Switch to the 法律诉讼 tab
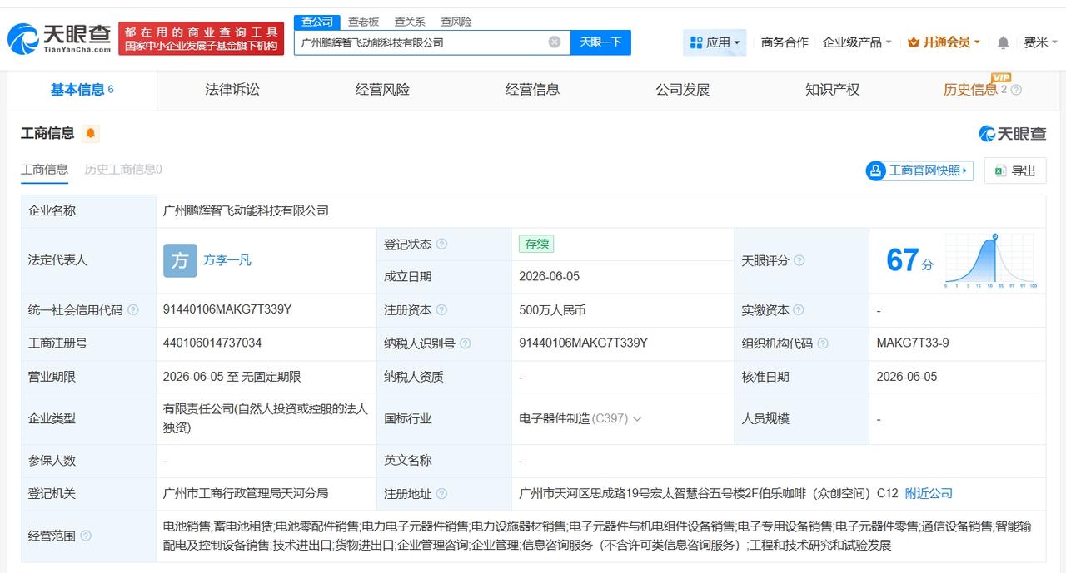This screenshot has width=1066, height=573. click(232, 90)
